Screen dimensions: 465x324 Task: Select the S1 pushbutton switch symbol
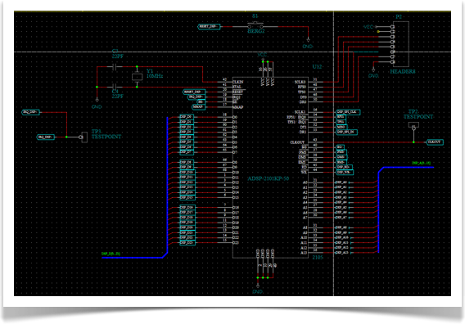pyautogui.click(x=255, y=25)
